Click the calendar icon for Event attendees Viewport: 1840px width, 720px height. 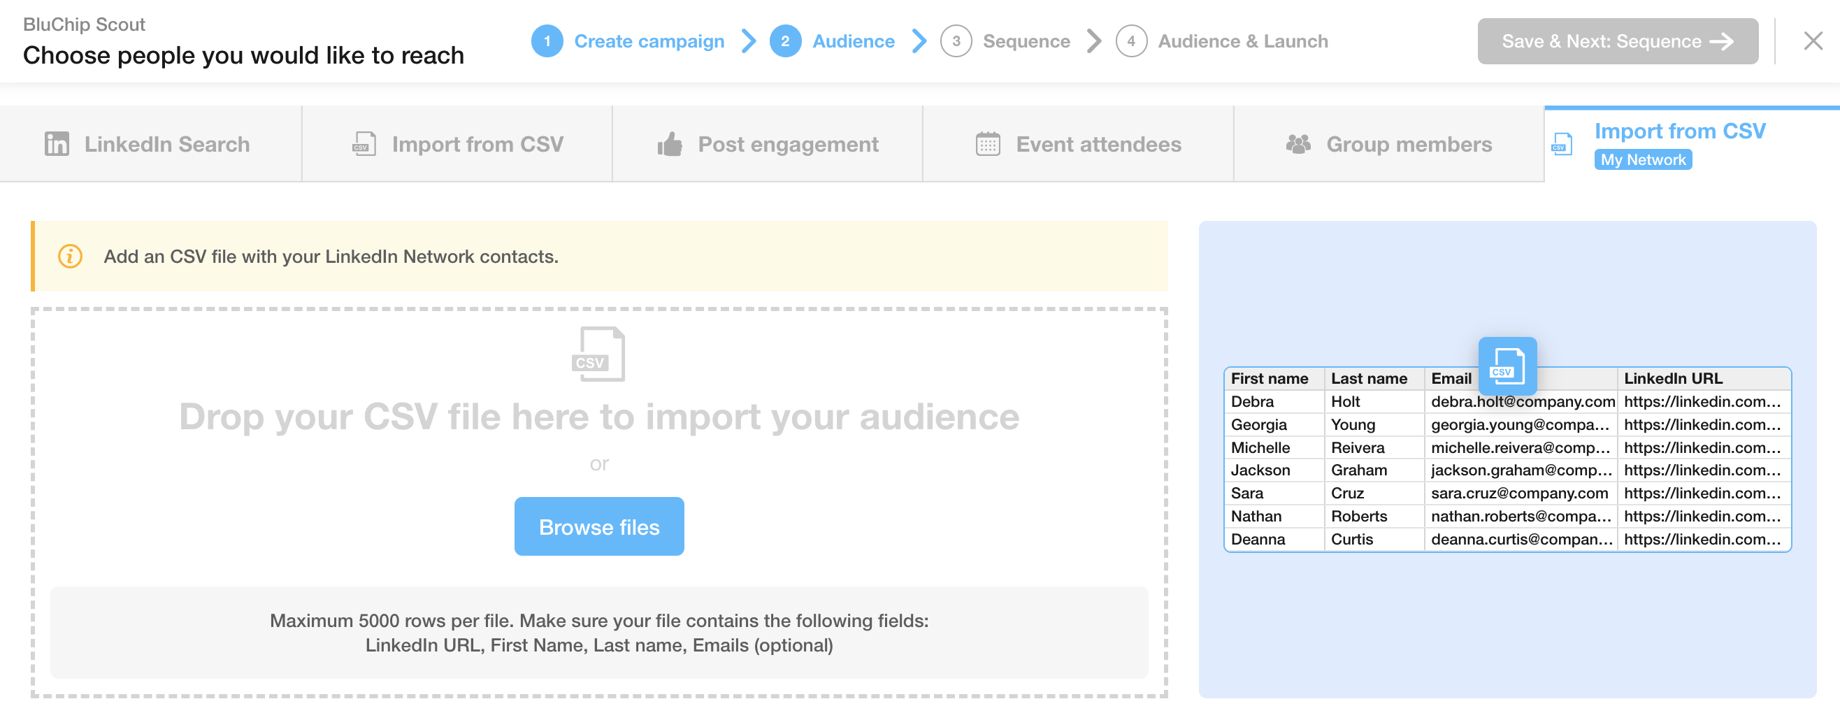point(988,144)
